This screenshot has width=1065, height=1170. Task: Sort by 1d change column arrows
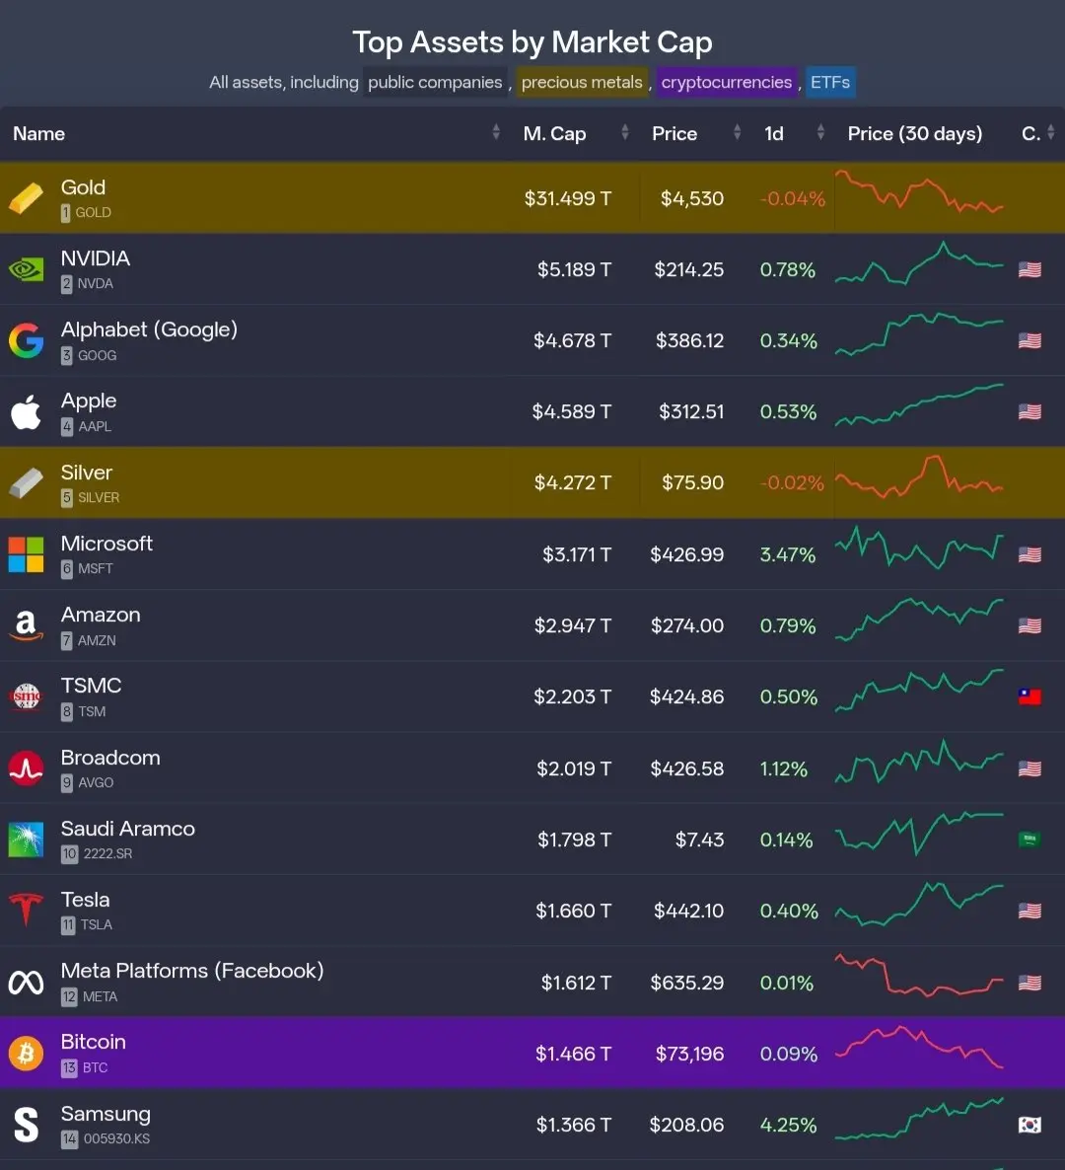click(x=820, y=133)
